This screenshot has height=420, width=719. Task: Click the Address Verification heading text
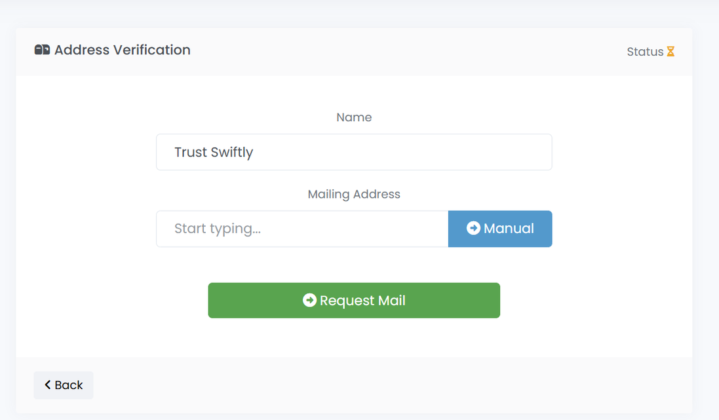click(x=123, y=50)
